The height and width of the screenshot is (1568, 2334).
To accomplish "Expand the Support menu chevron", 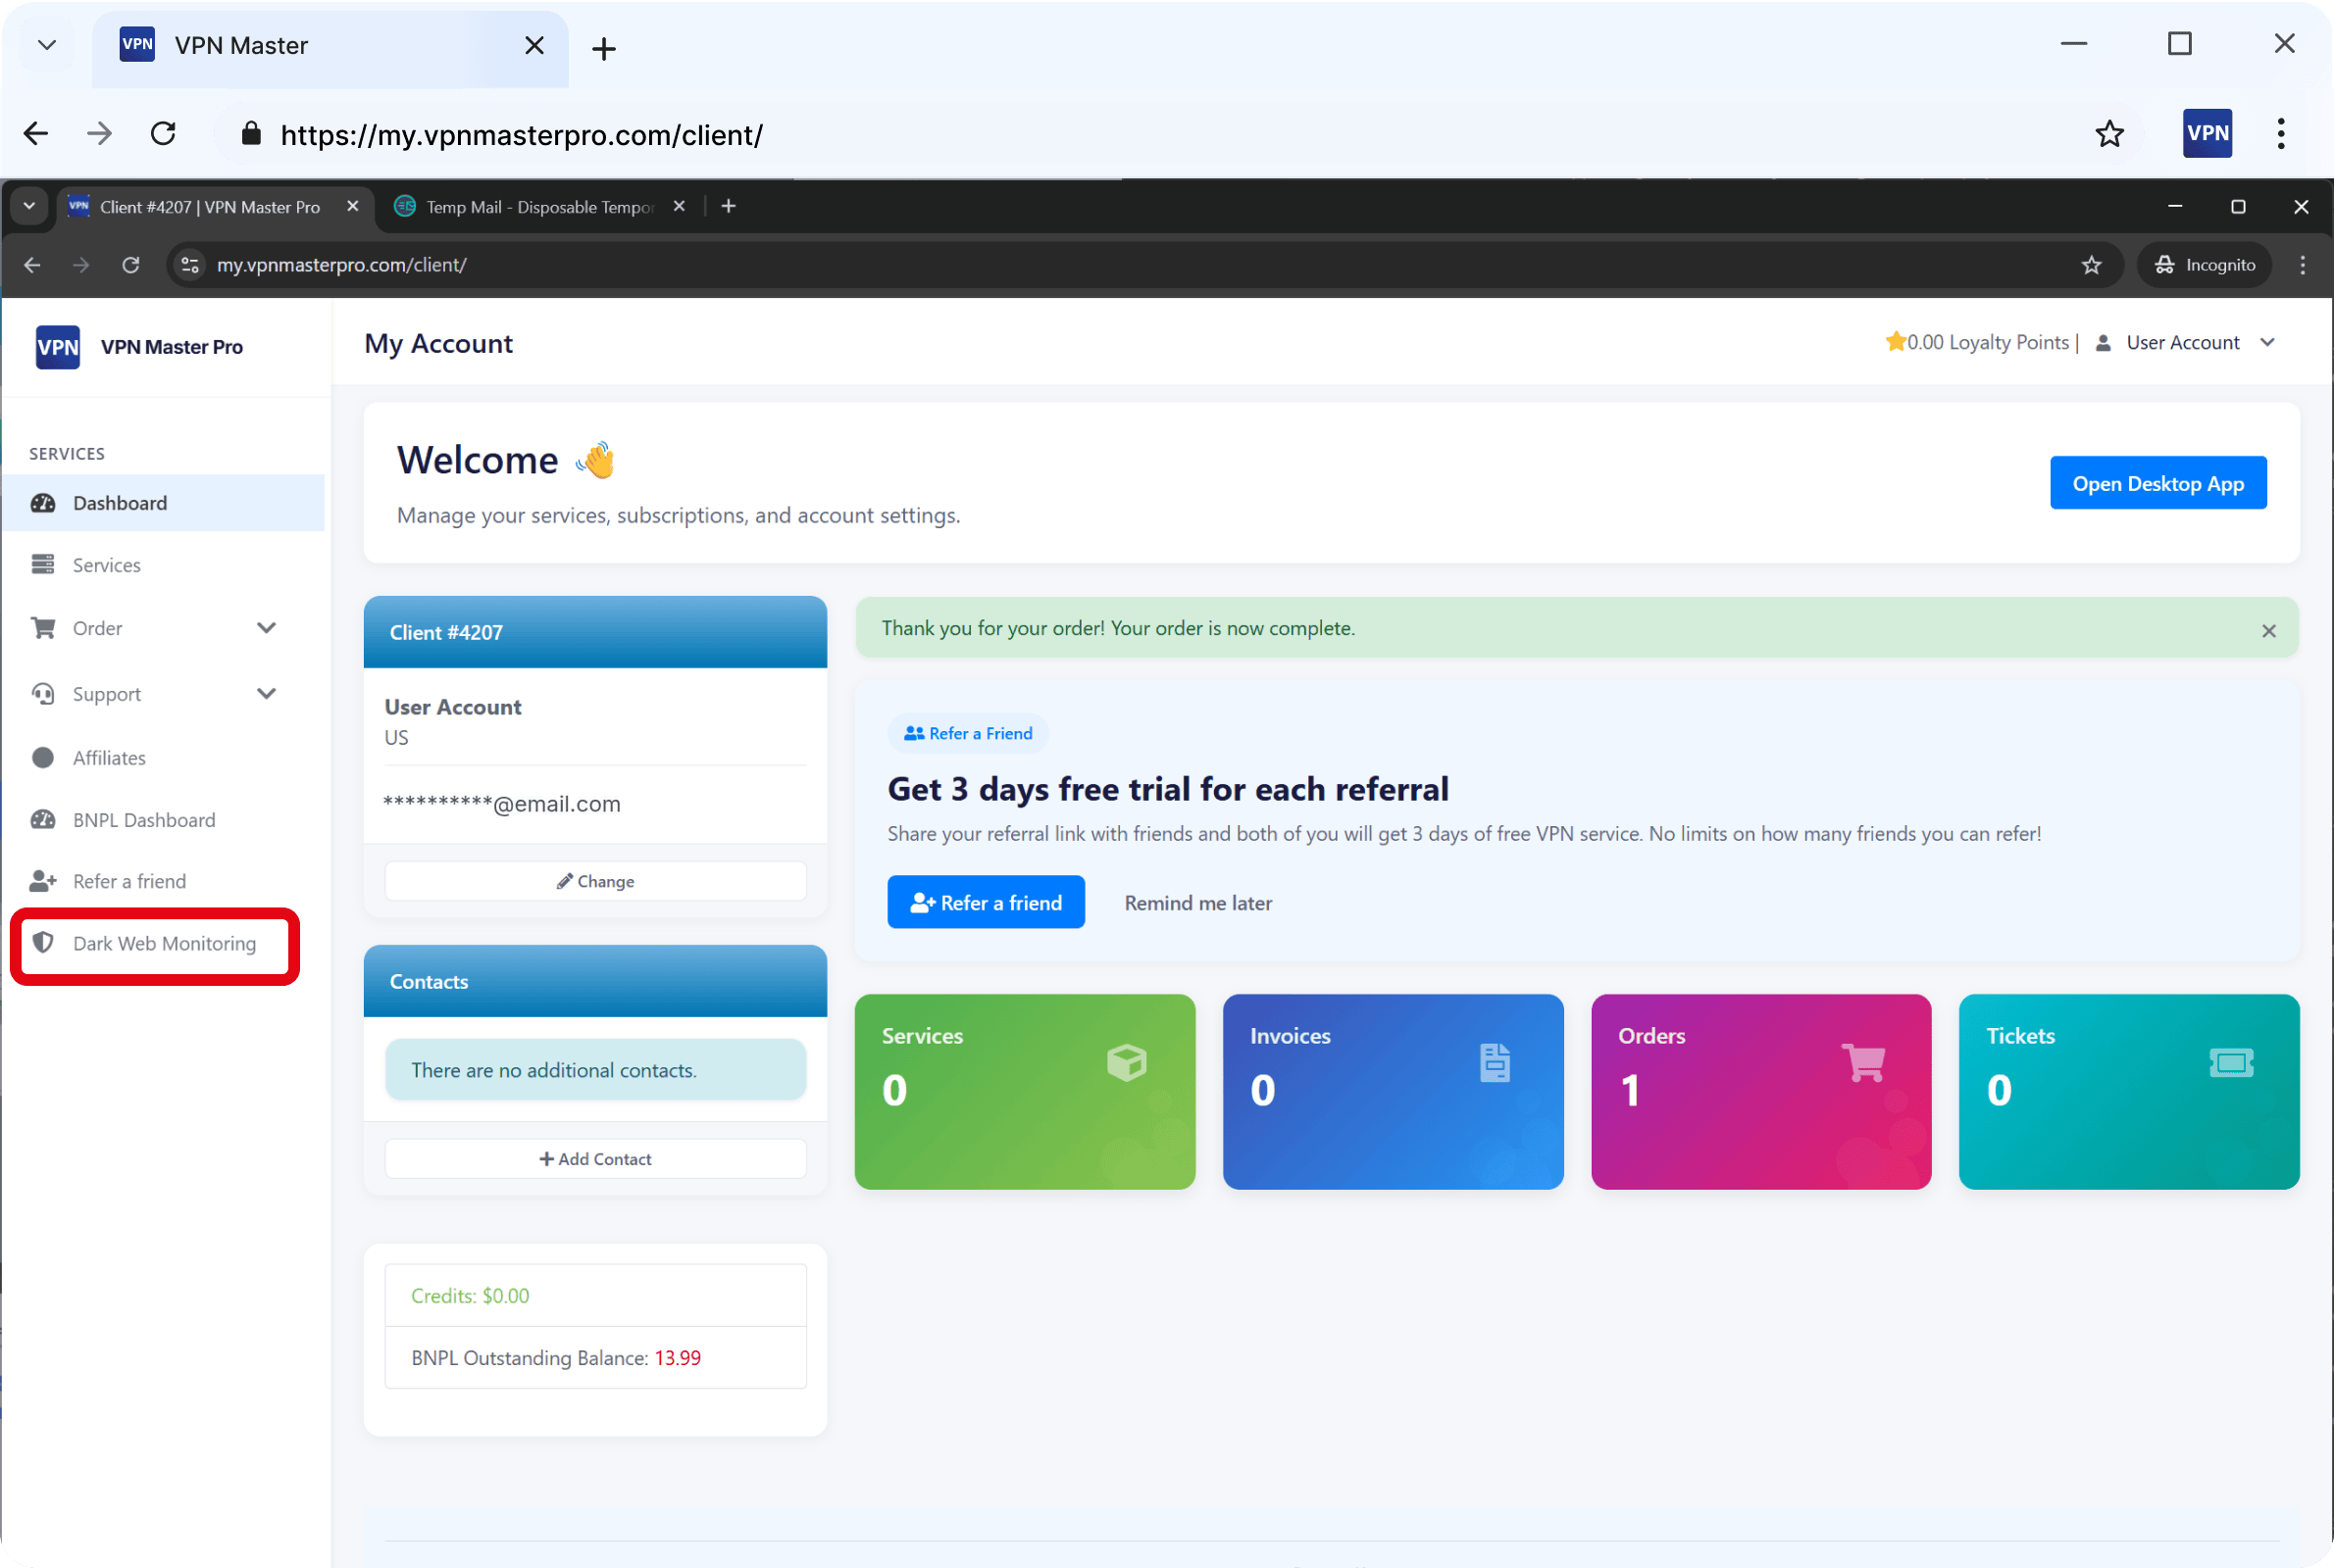I will pos(266,694).
